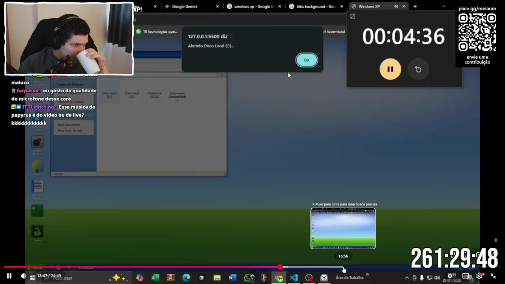Reset the timer with circular arrow
The width and height of the screenshot is (505, 284).
[418, 69]
